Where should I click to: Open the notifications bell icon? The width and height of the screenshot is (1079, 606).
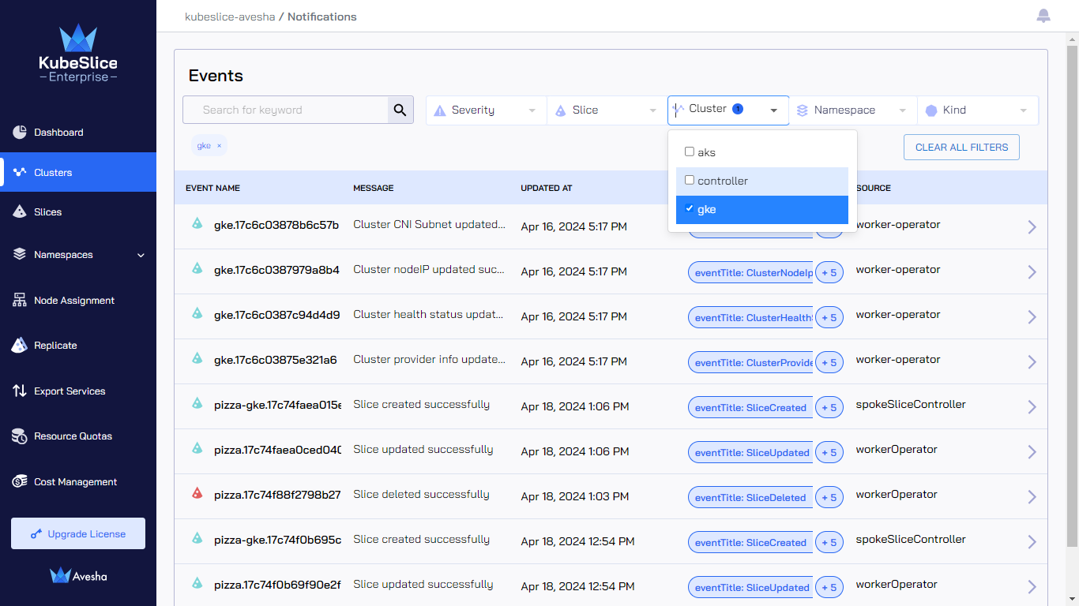[x=1043, y=16]
